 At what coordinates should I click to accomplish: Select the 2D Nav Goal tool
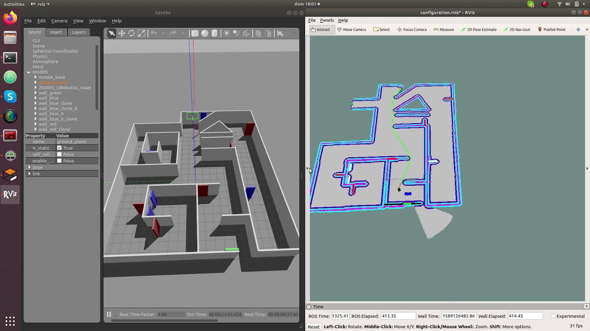click(517, 29)
